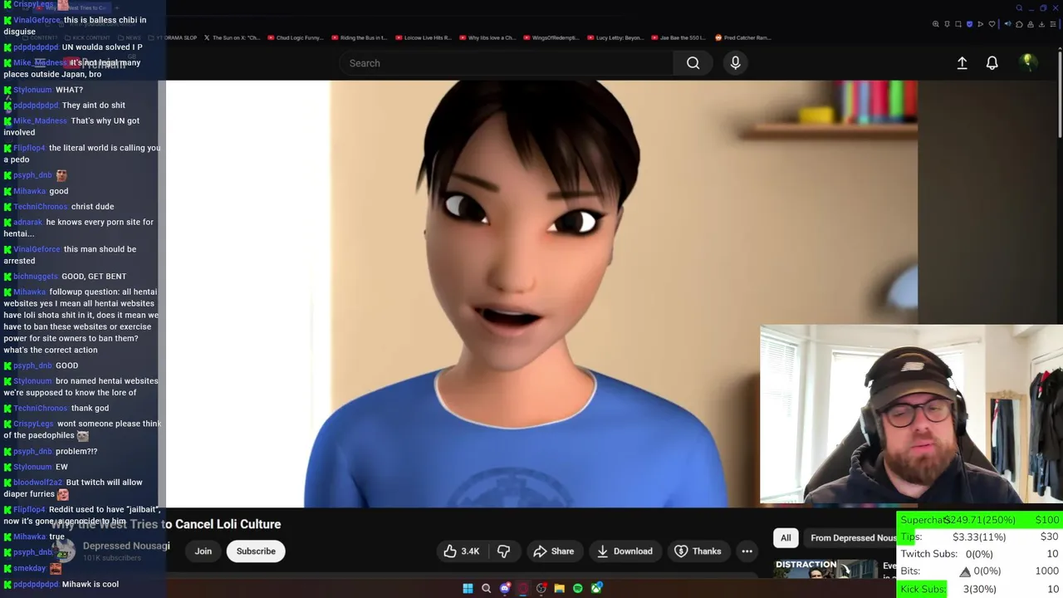The height and width of the screenshot is (598, 1063).
Task: Click the video title 'Cancel Loli Culture'
Action: pos(223,524)
